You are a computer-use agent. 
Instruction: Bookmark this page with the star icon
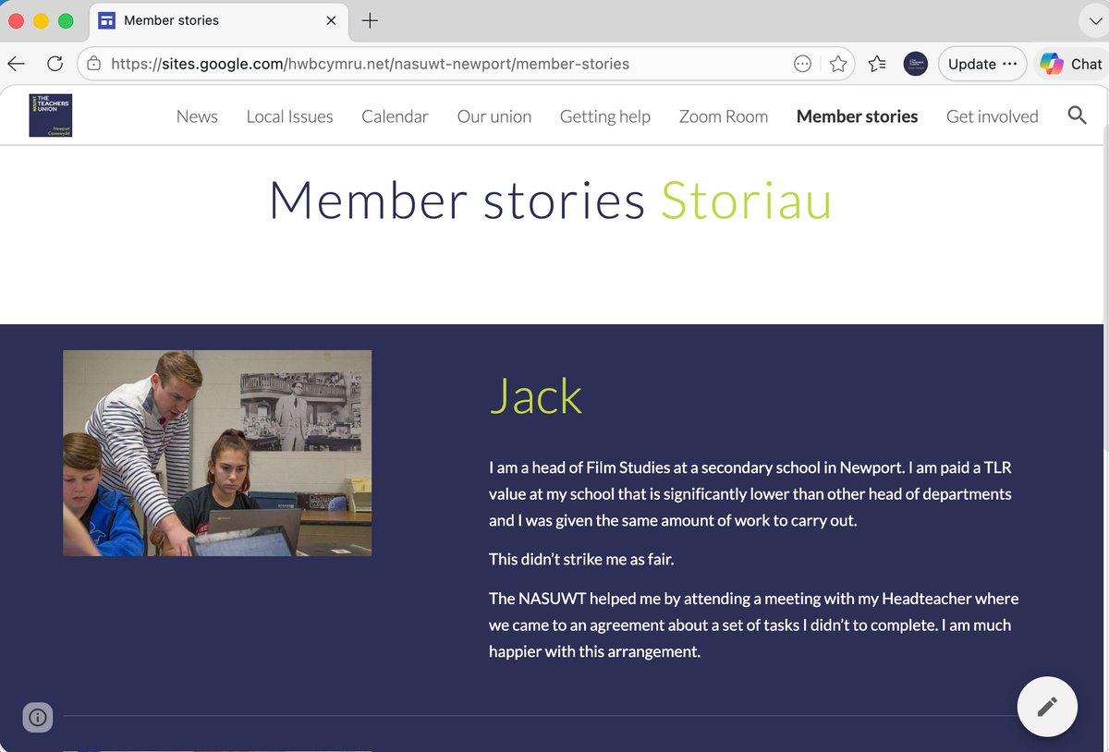pyautogui.click(x=838, y=64)
